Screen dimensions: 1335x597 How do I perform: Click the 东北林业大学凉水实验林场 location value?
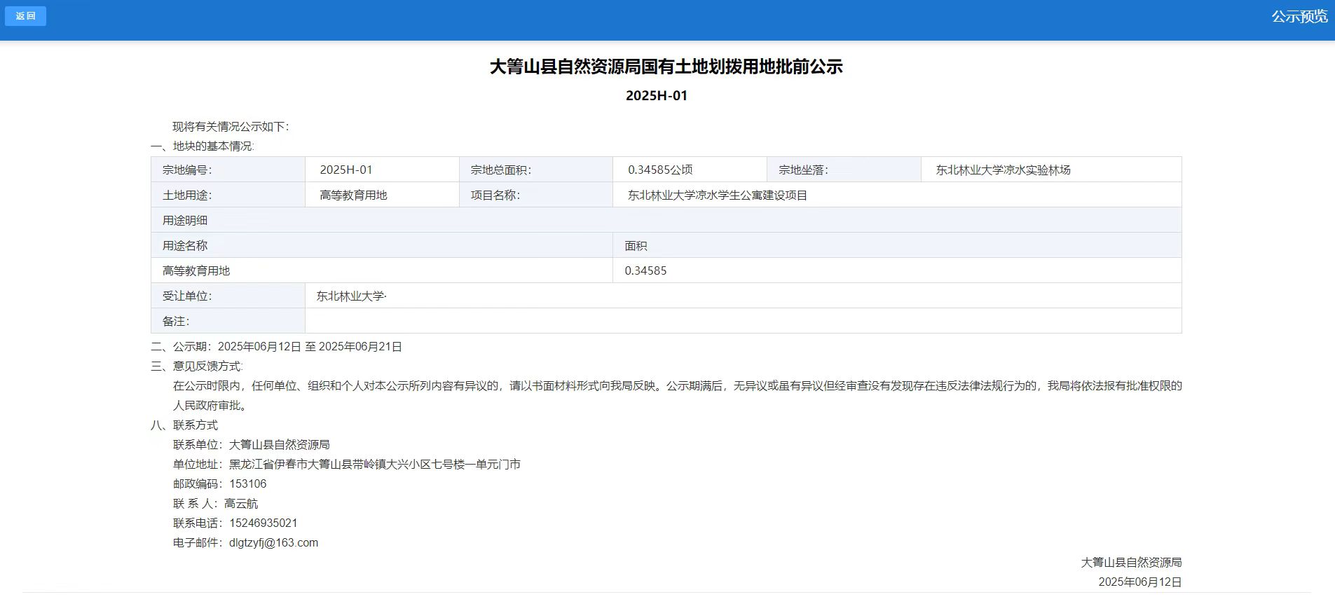click(1003, 170)
